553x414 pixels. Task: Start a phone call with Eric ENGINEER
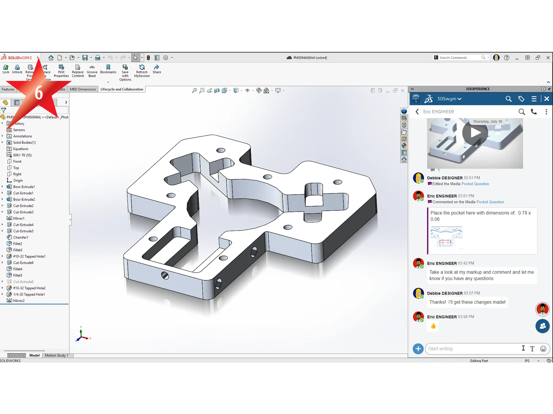pos(534,112)
